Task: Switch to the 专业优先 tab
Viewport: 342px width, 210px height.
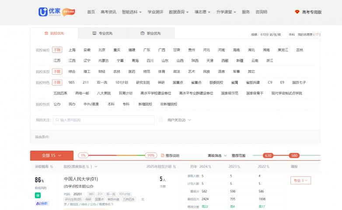Action: [x=102, y=33]
